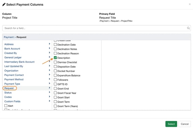
Task: Check the Docket Number checkbox
Action: [55, 71]
